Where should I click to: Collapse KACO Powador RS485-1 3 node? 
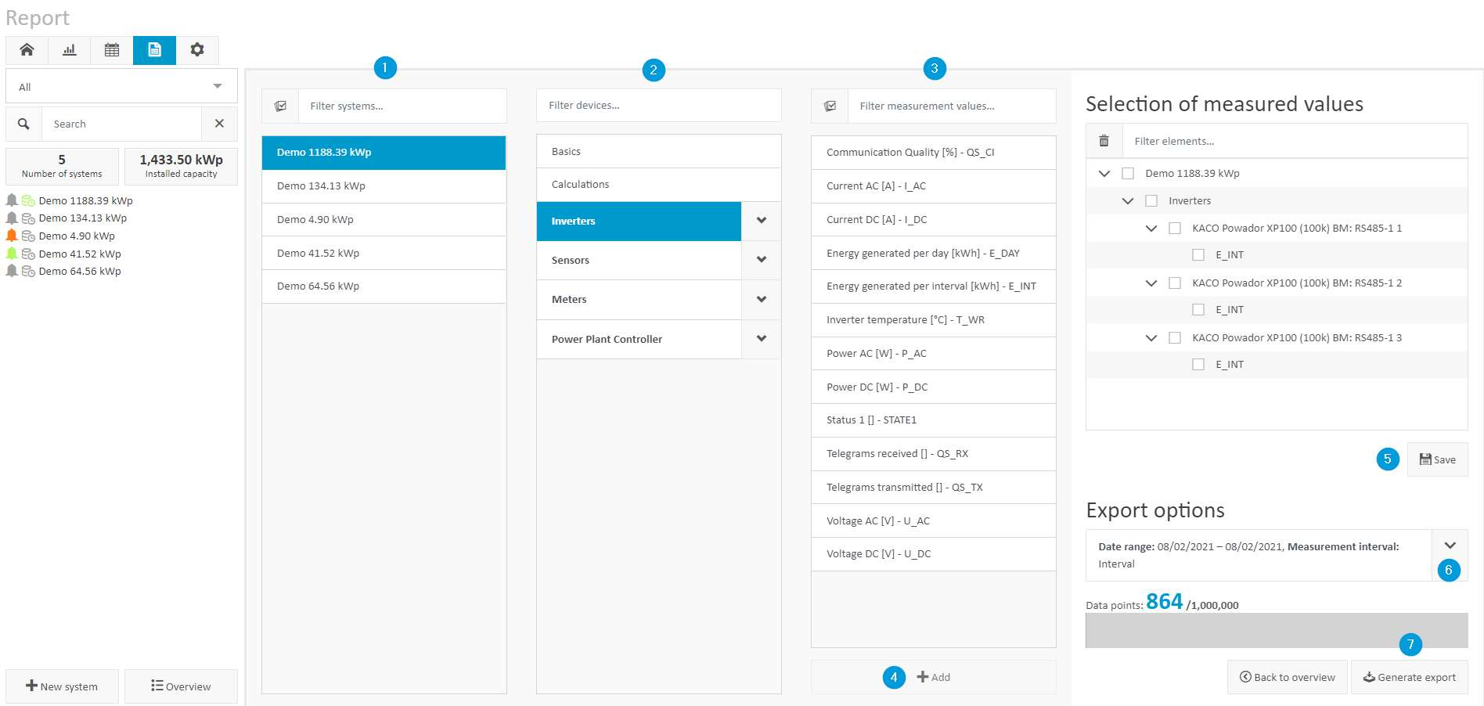1151,337
